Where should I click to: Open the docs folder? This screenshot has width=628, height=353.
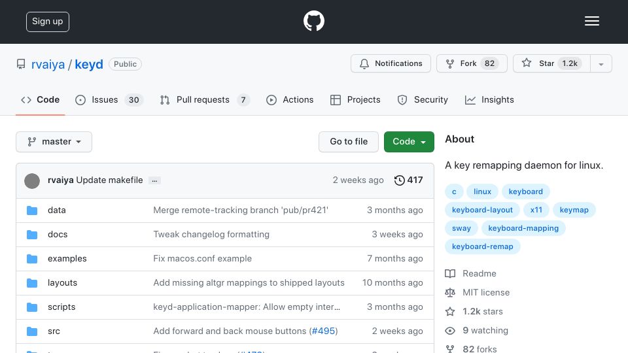click(58, 234)
